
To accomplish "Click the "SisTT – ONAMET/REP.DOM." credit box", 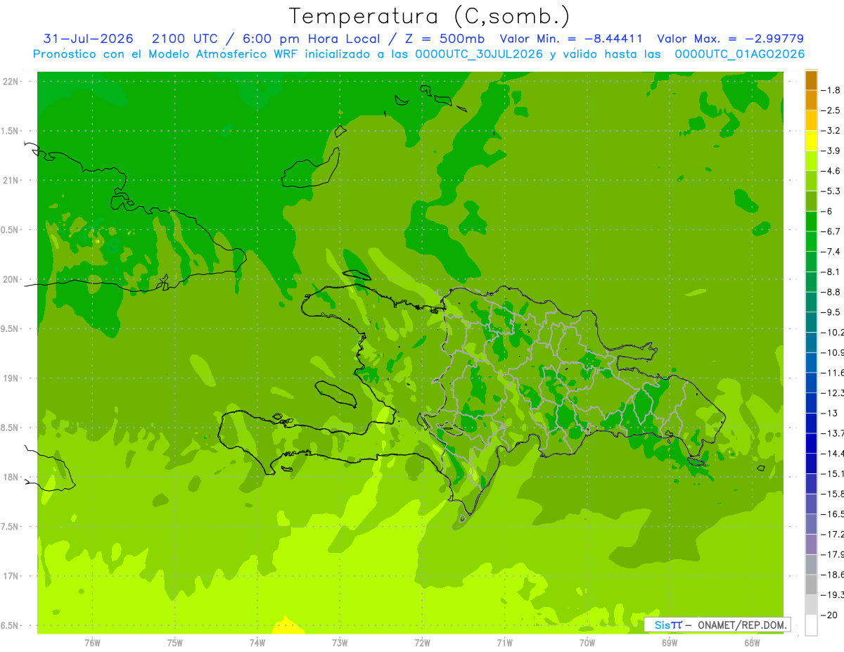I will [717, 625].
